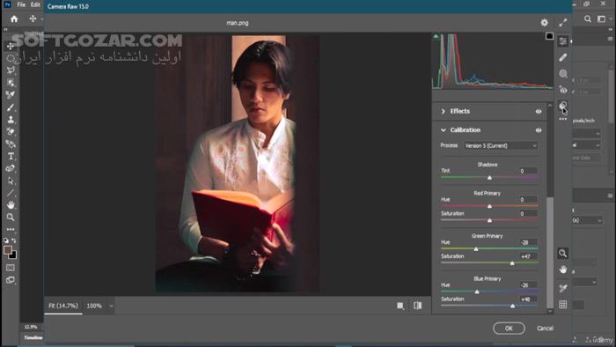Click Red Primary Saturation value field

point(528,214)
